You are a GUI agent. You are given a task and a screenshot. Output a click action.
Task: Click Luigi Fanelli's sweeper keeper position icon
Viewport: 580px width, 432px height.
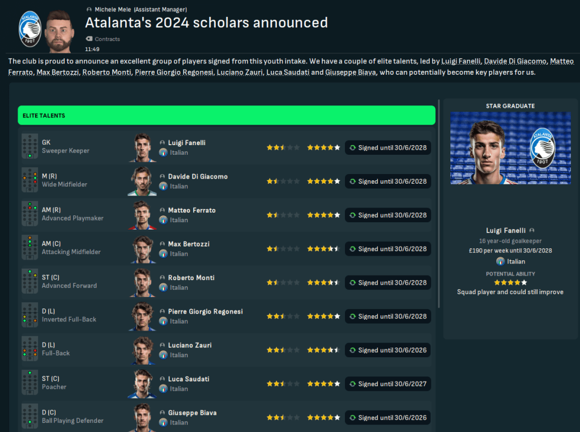click(x=29, y=147)
